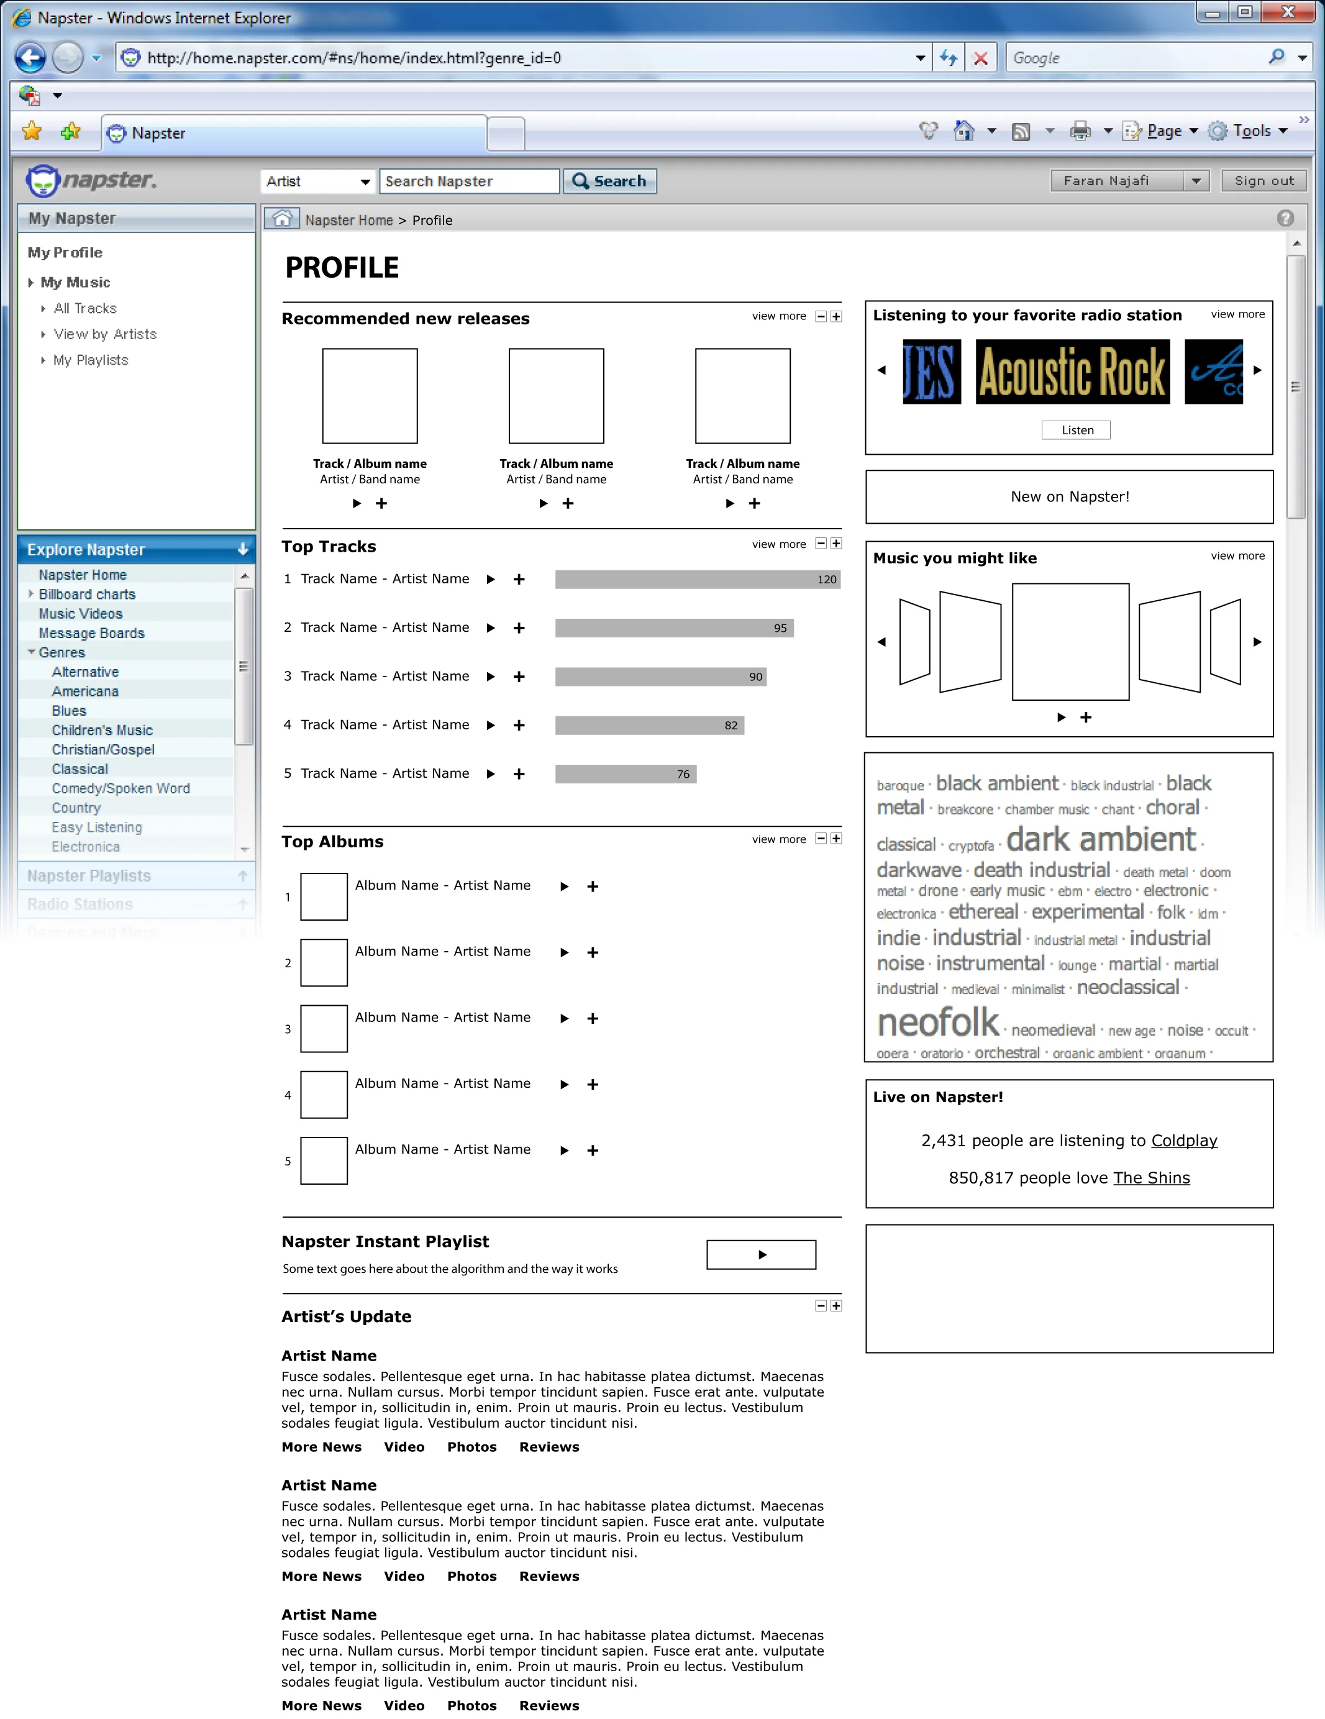Add the featured Music you might like album
1325x1719 pixels.
tap(1086, 718)
